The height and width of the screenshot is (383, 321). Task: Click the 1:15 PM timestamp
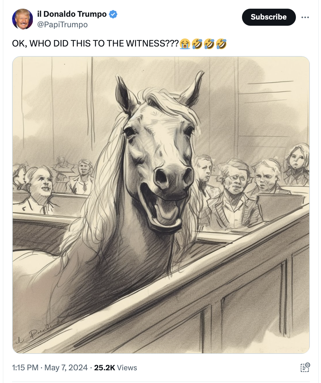point(25,368)
